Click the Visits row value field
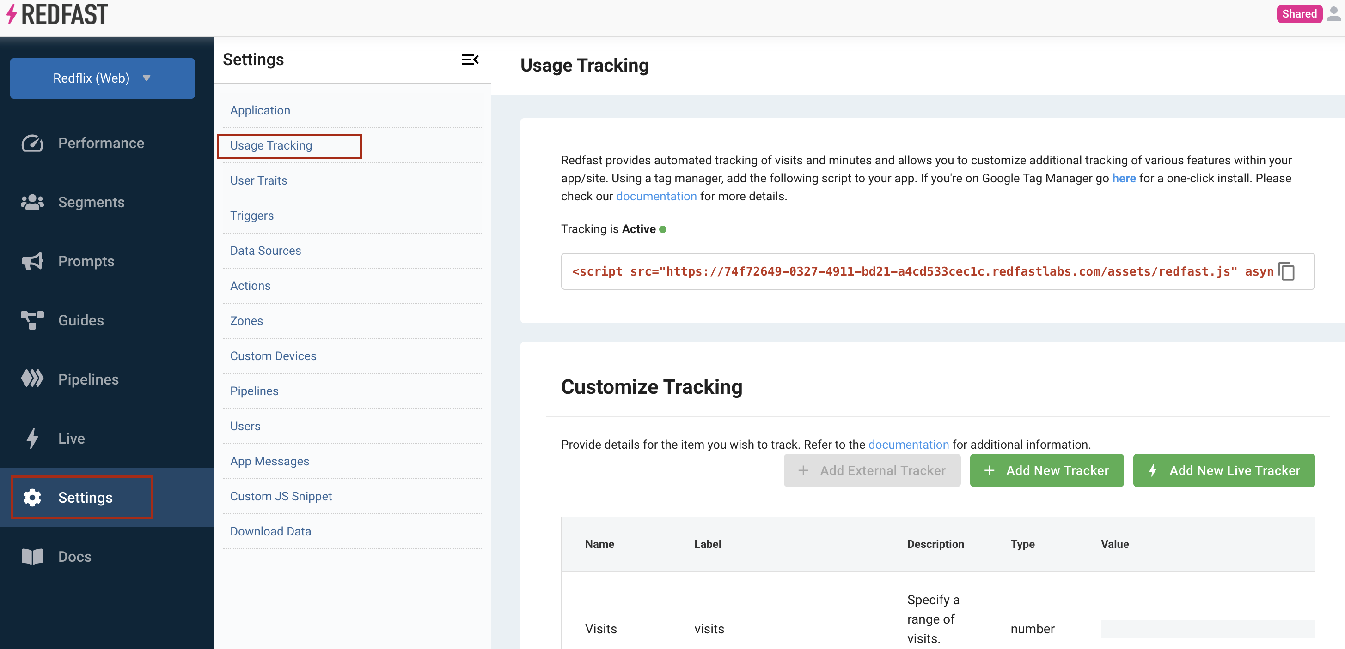Viewport: 1345px width, 649px height. tap(1208, 629)
